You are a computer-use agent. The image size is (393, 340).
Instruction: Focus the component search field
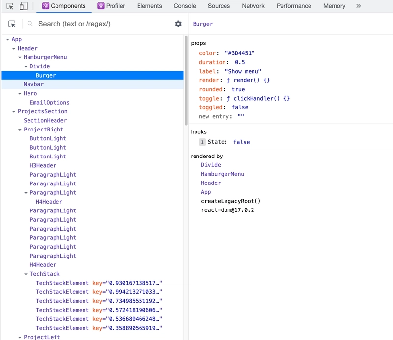click(102, 24)
